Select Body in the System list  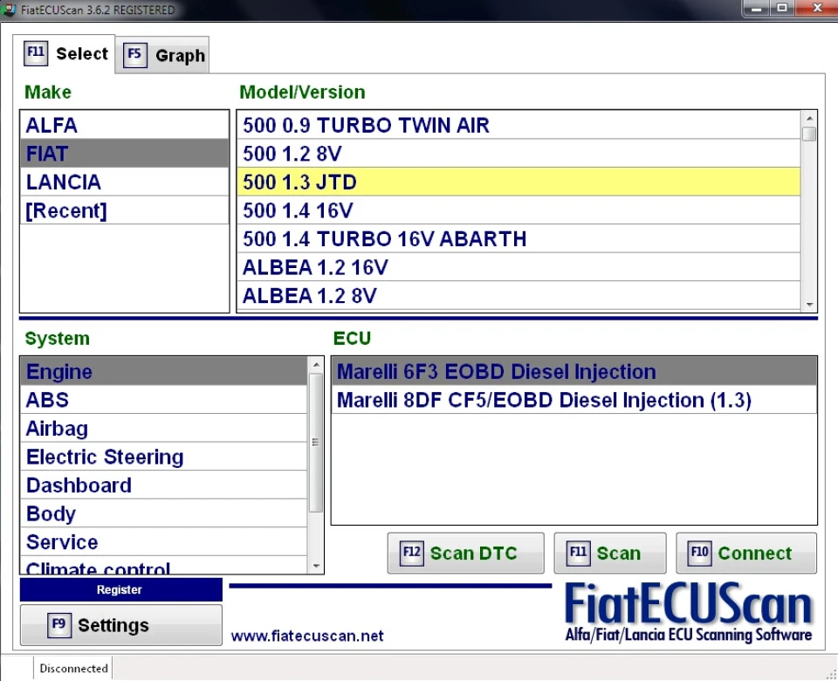[x=163, y=513]
